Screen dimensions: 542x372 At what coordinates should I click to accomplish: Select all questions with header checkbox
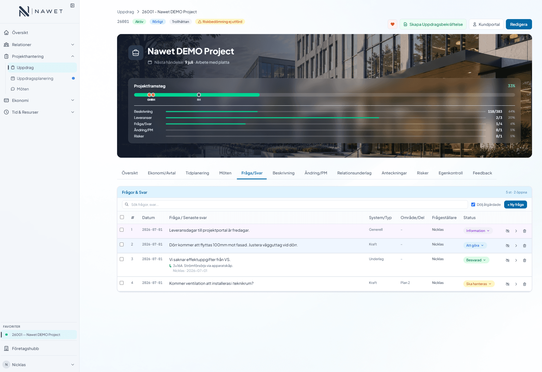122,217
